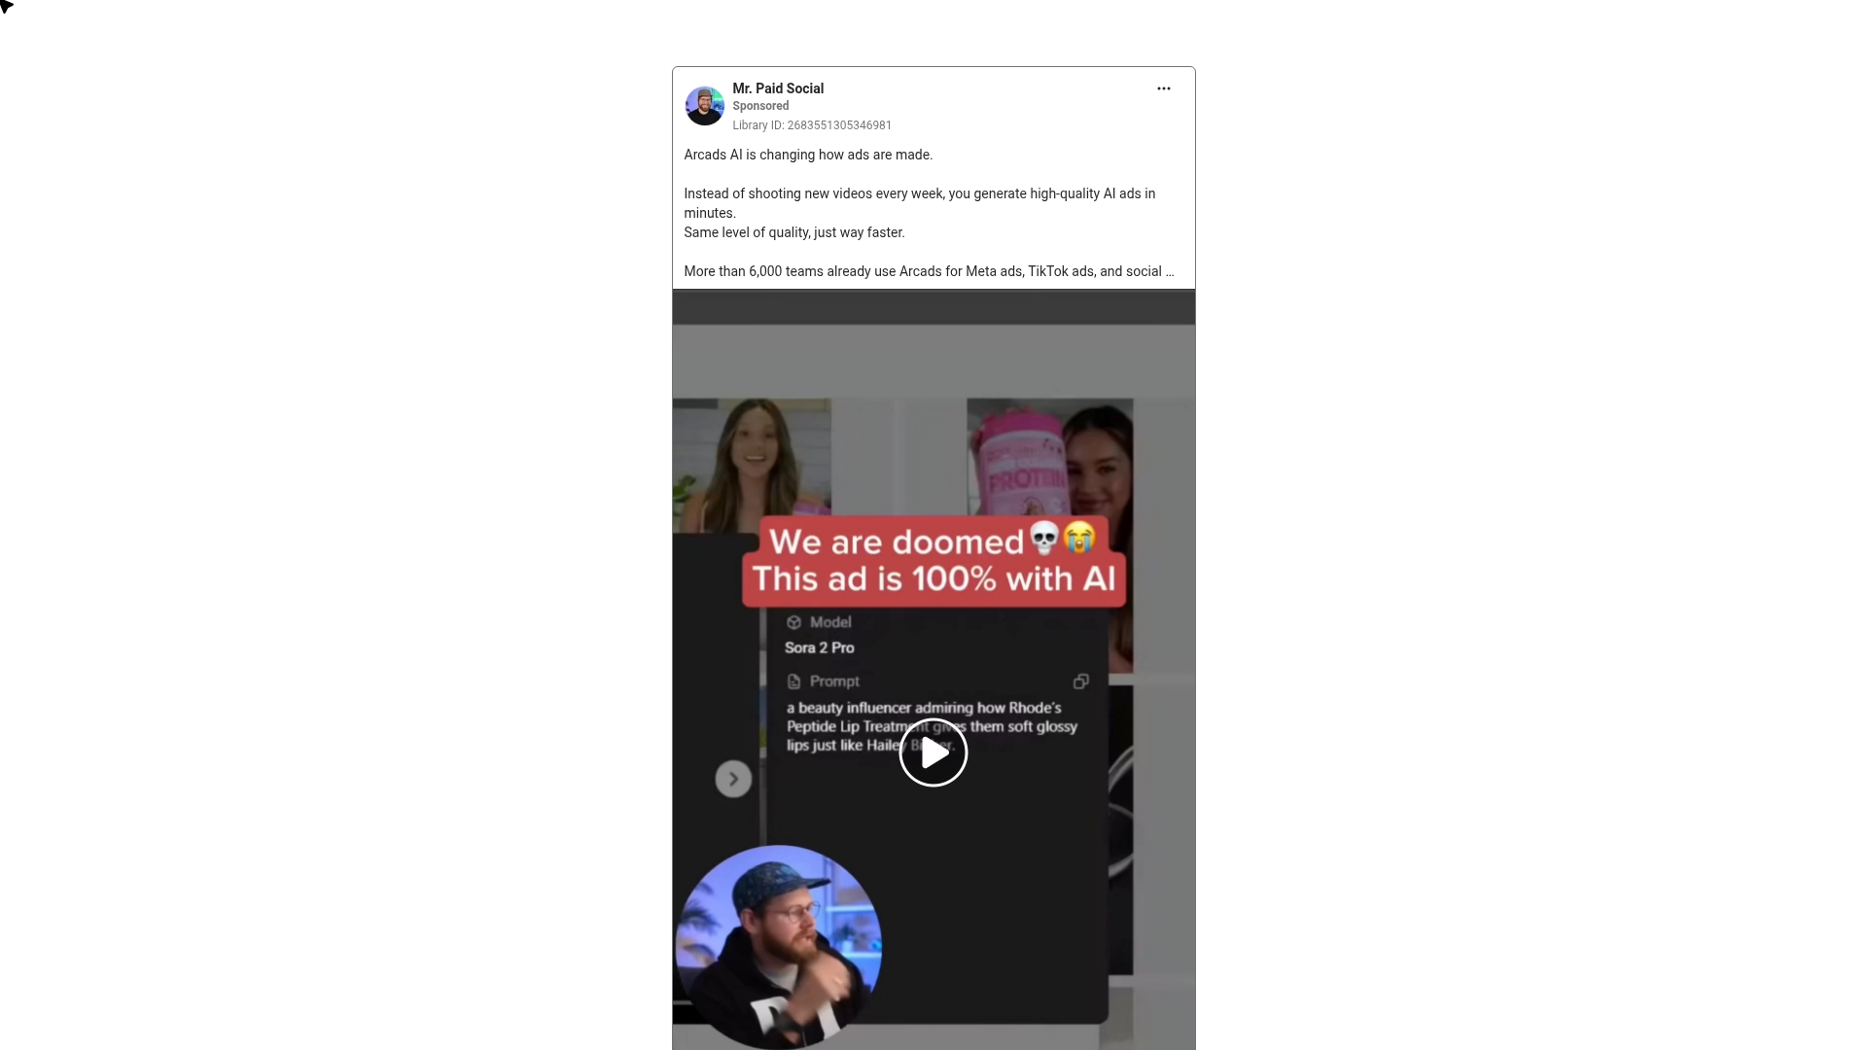Select the Library ID text
1867x1050 pixels.
pos(812,125)
